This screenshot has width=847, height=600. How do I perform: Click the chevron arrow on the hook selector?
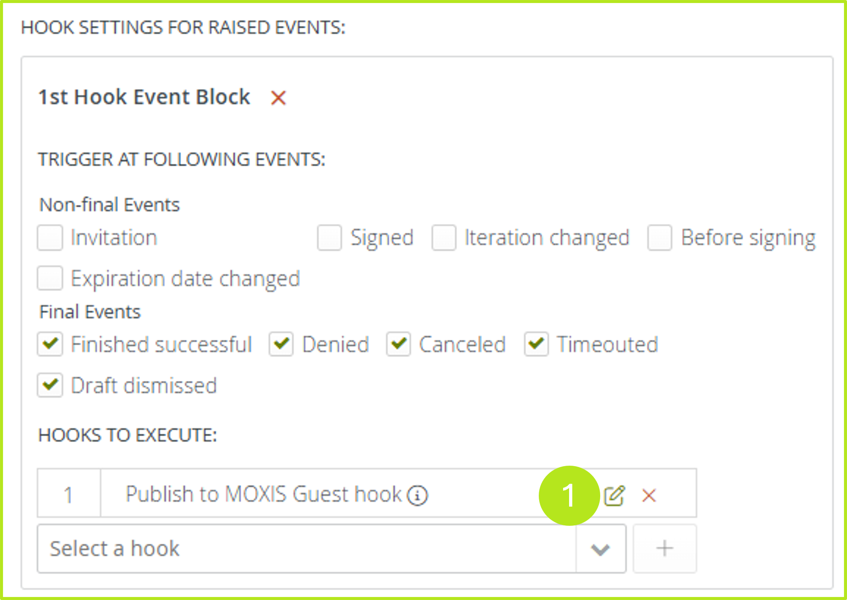[x=599, y=548]
